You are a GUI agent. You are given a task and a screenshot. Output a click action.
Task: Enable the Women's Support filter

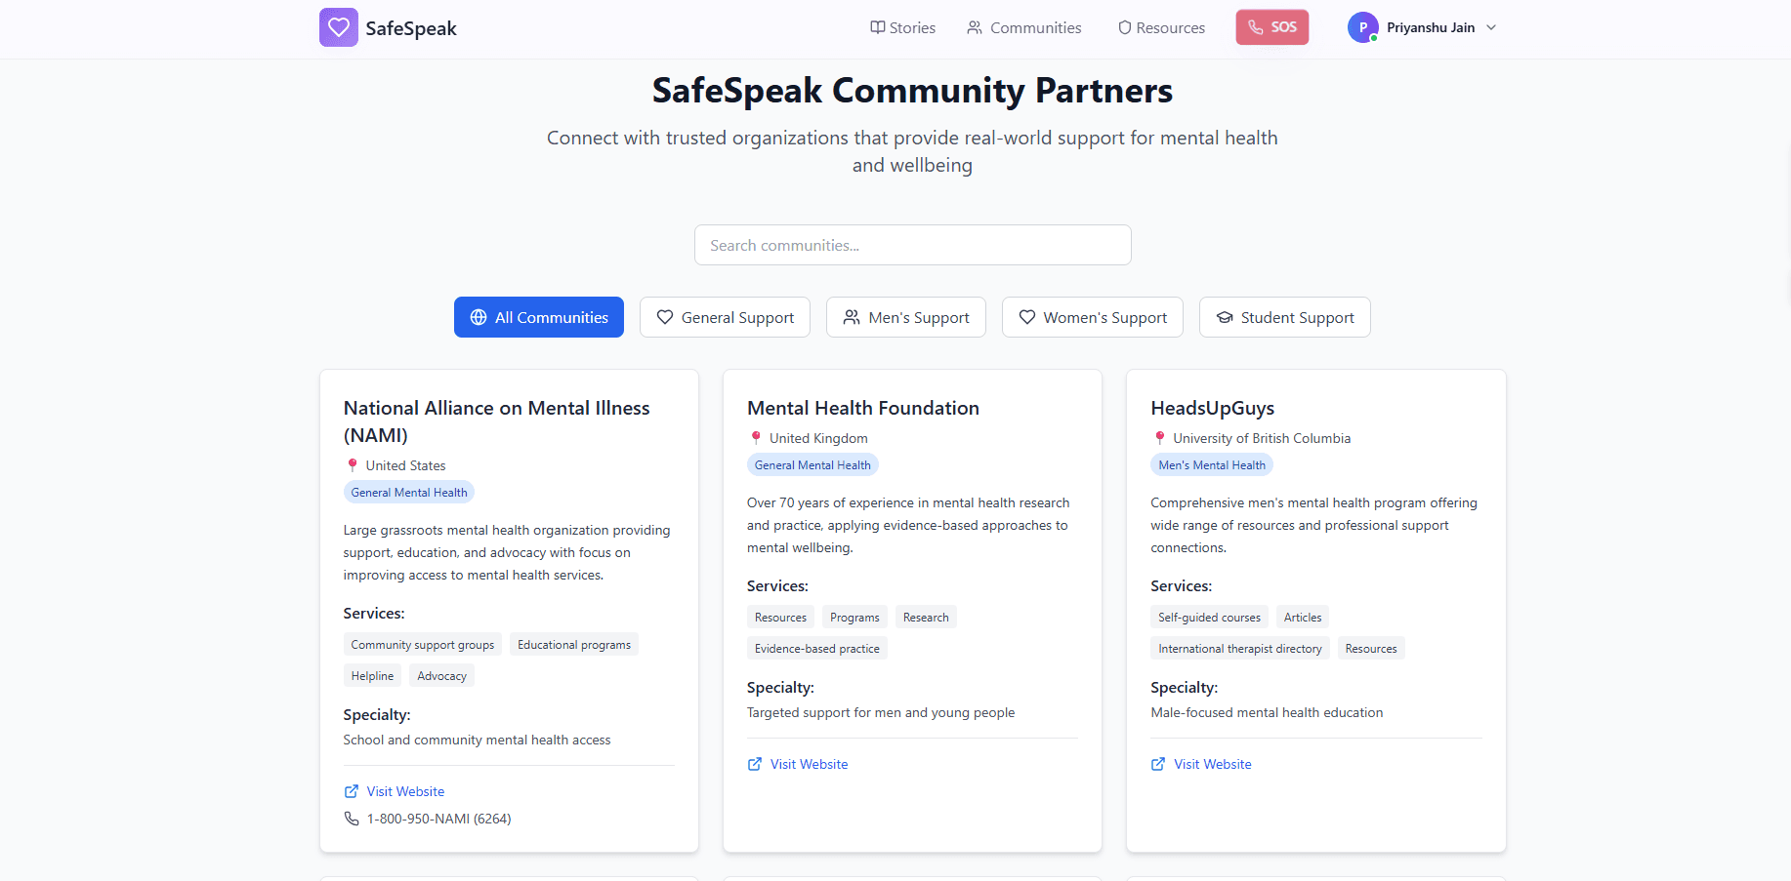point(1092,317)
